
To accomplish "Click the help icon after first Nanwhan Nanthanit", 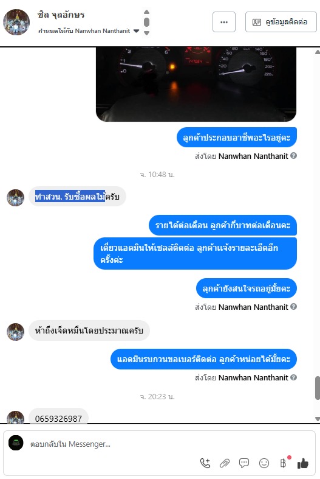I will (x=293, y=156).
